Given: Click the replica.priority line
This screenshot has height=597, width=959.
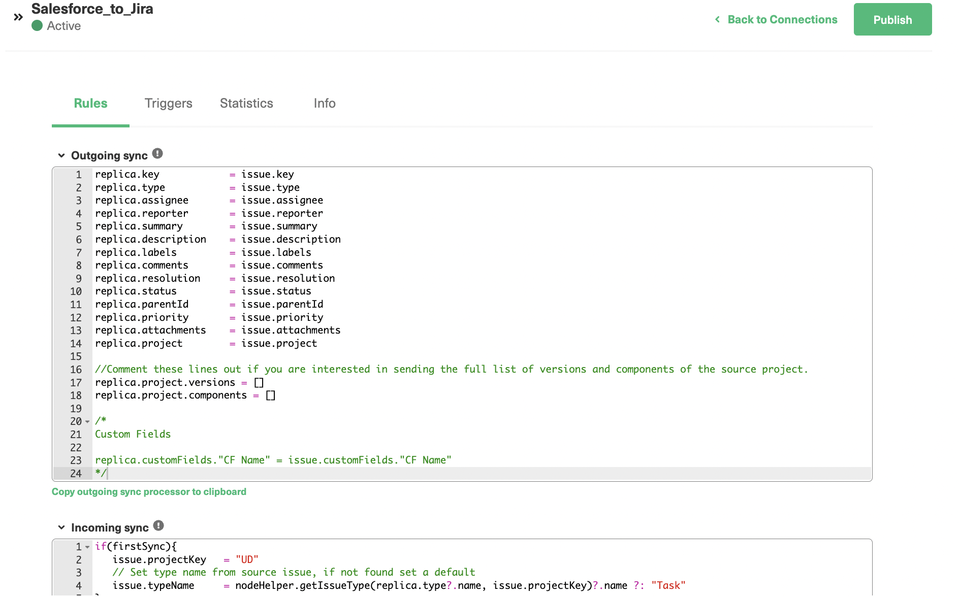Looking at the screenshot, I should (x=209, y=318).
